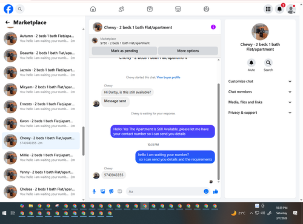Screen dimensions: 303x224
Task: Open the Deaunta 2 beds conversation
Action: (41, 55)
